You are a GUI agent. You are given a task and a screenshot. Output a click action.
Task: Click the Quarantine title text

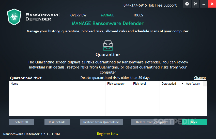coord(107,55)
